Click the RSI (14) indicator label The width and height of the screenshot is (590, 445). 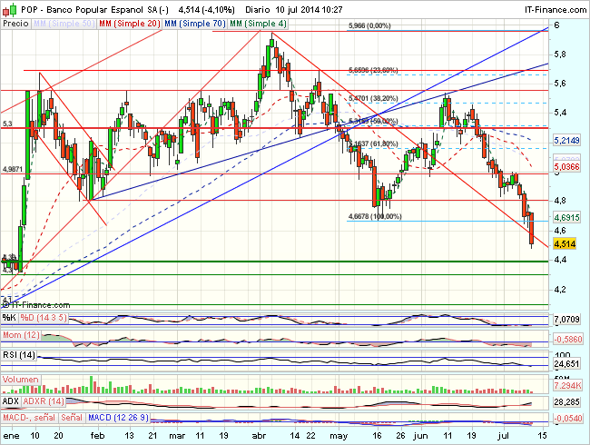click(20, 354)
